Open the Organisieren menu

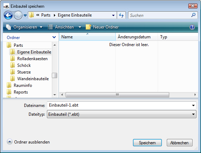click(24, 27)
